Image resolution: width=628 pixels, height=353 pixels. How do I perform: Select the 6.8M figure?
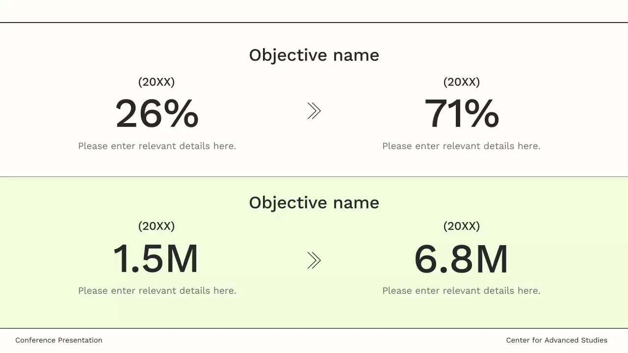461,259
